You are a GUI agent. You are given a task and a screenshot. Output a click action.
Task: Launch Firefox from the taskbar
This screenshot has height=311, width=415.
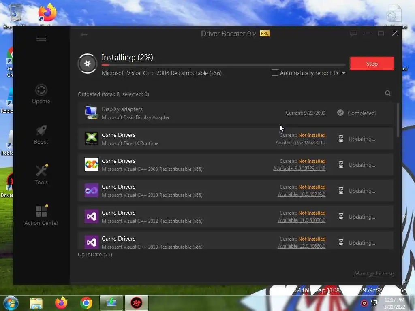61,303
